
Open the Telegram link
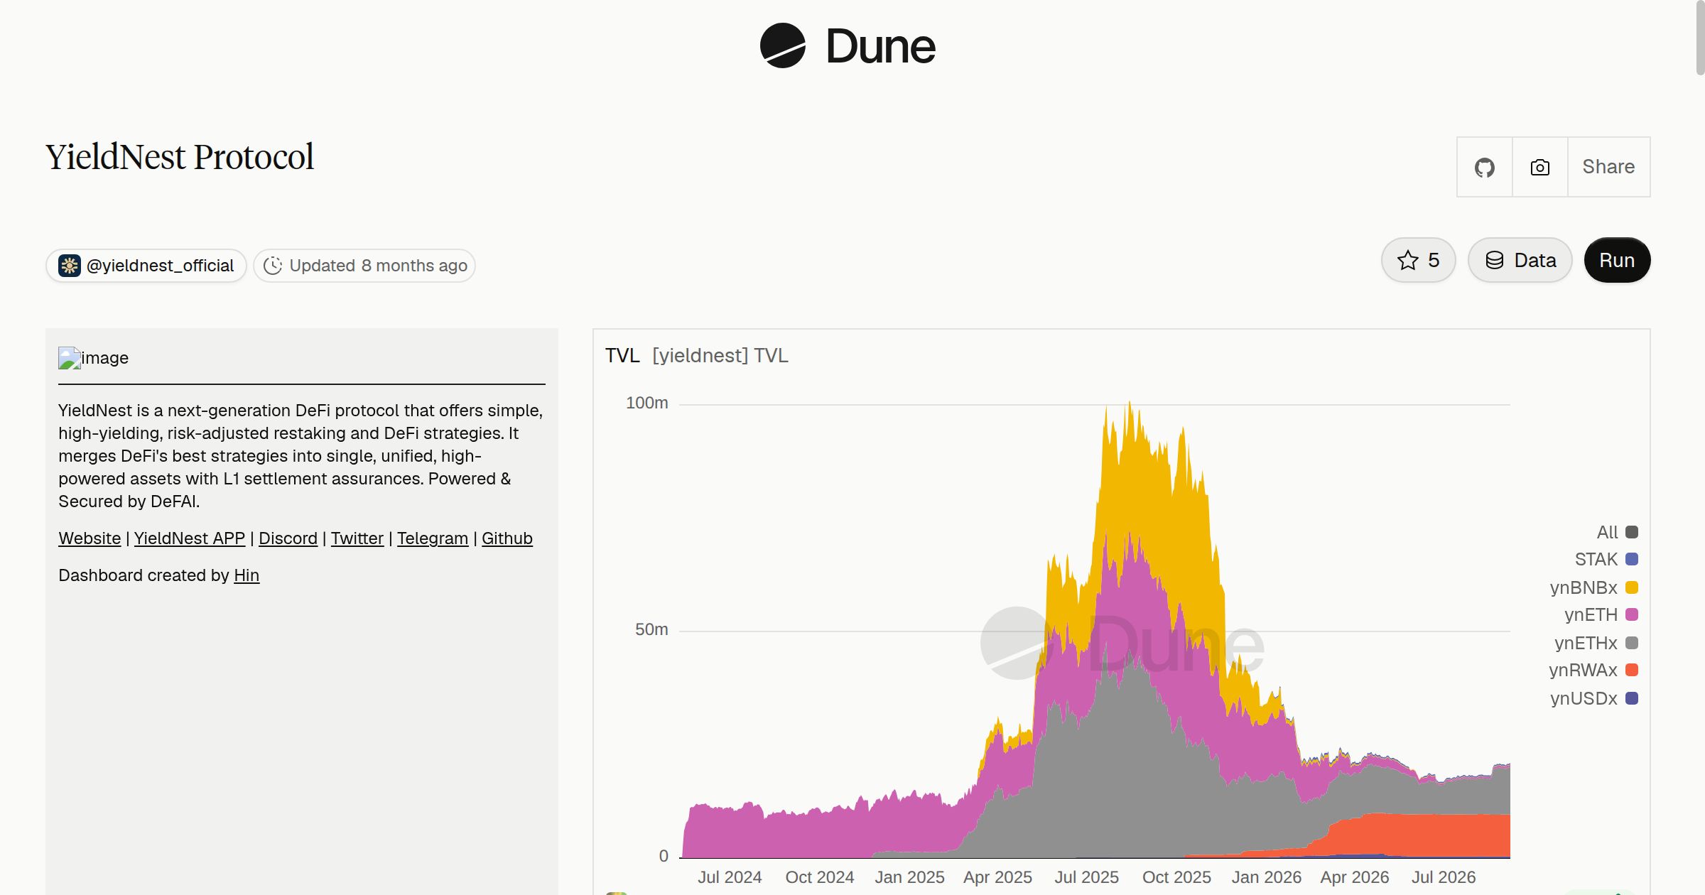point(433,538)
